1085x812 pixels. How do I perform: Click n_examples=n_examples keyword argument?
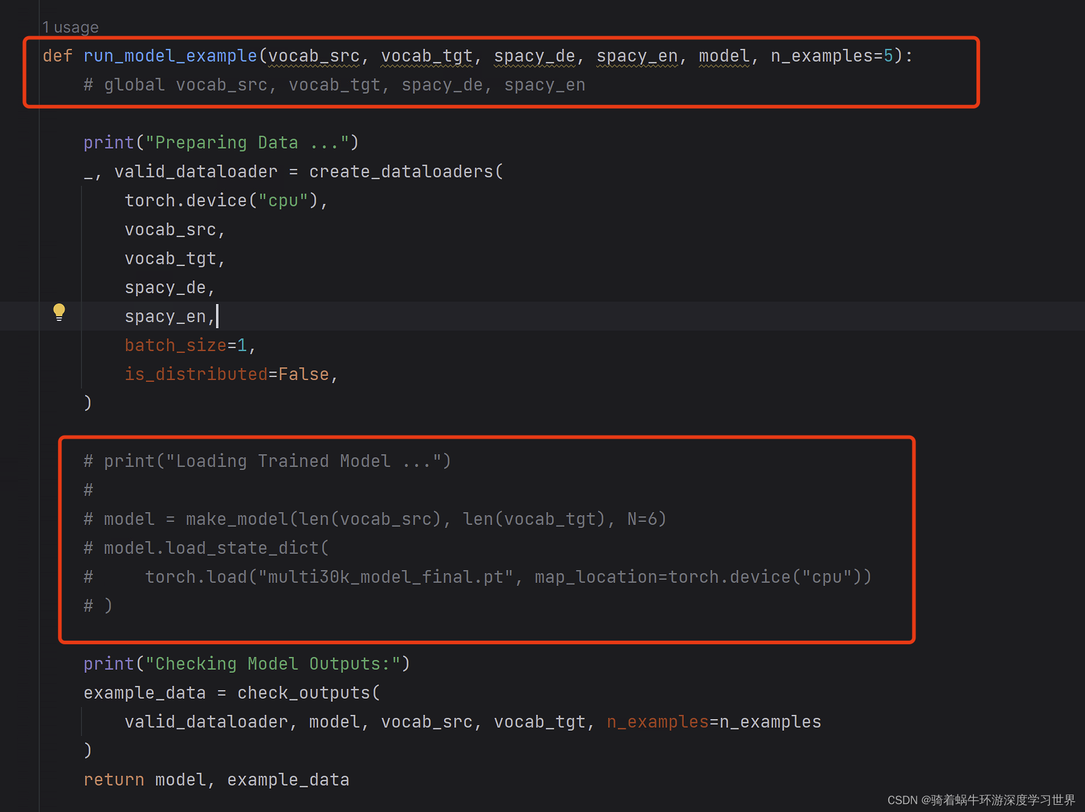tap(714, 722)
